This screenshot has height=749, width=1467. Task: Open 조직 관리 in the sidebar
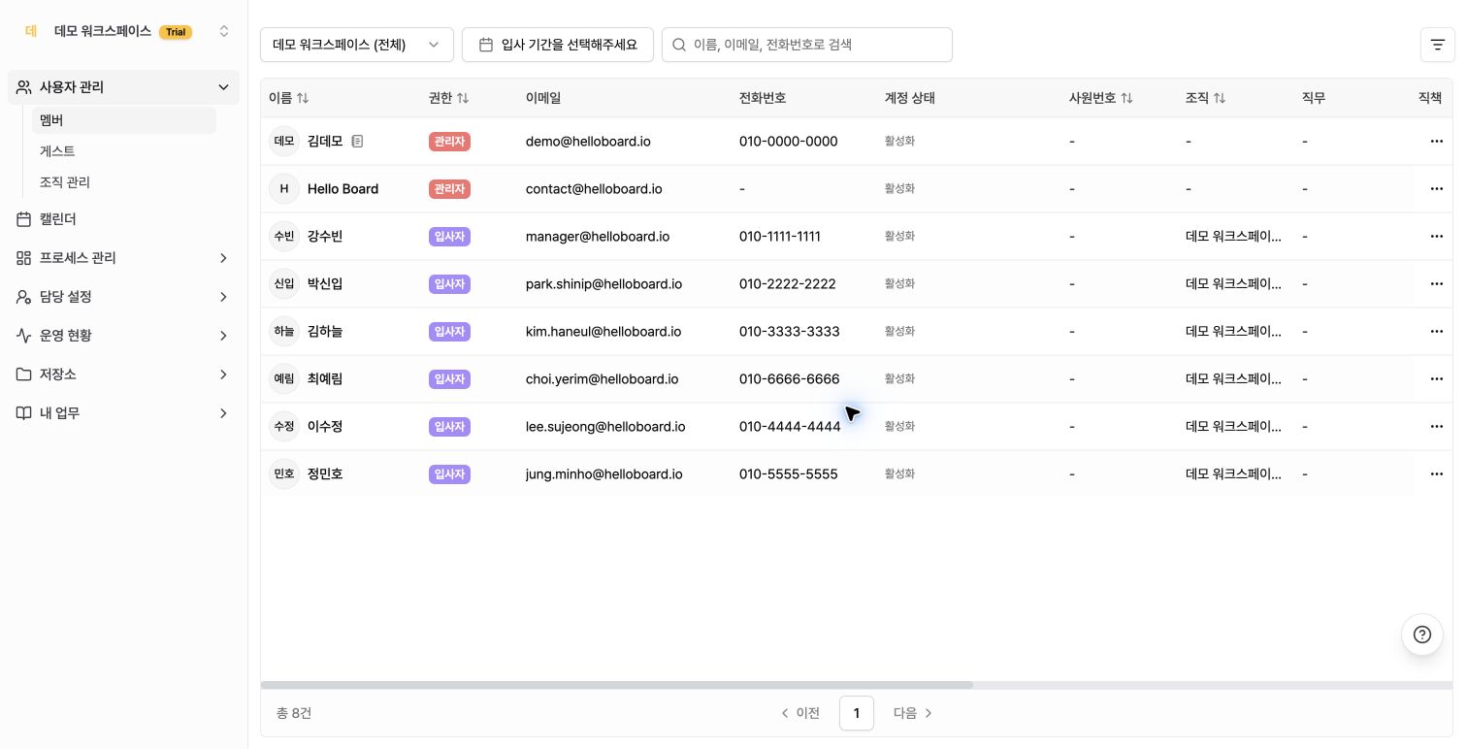[x=124, y=182]
